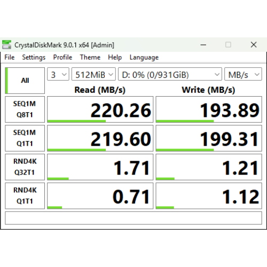Click the 219.60 SEQ1M Q1T1 read result
This screenshot has width=267, height=267.
pyautogui.click(x=100, y=138)
